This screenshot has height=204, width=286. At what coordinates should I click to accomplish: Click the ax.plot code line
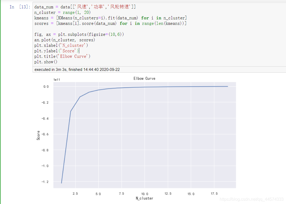[x=64, y=40]
